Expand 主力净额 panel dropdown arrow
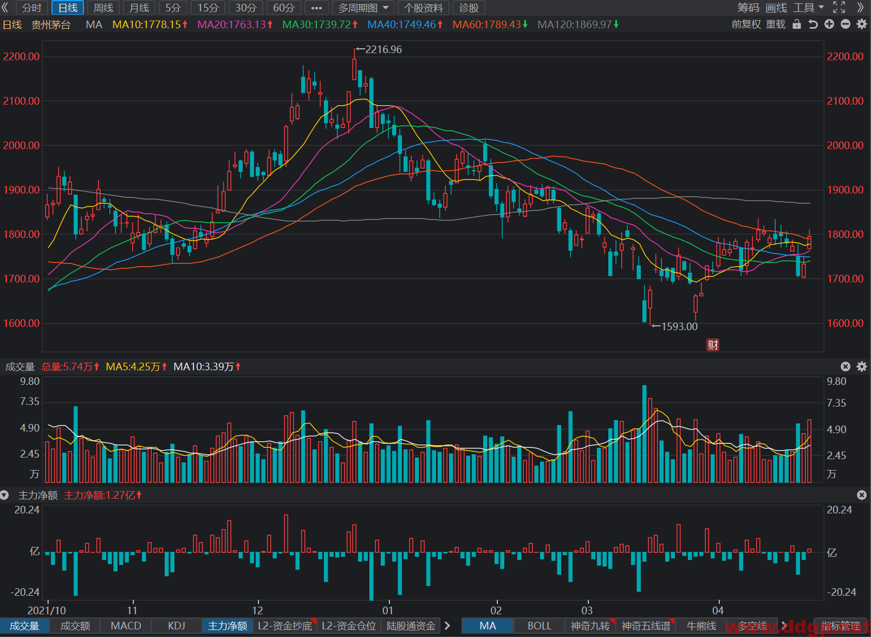 [x=4, y=495]
